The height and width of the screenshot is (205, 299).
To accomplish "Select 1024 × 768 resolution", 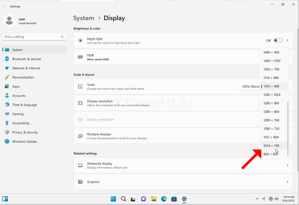I will tap(274, 146).
